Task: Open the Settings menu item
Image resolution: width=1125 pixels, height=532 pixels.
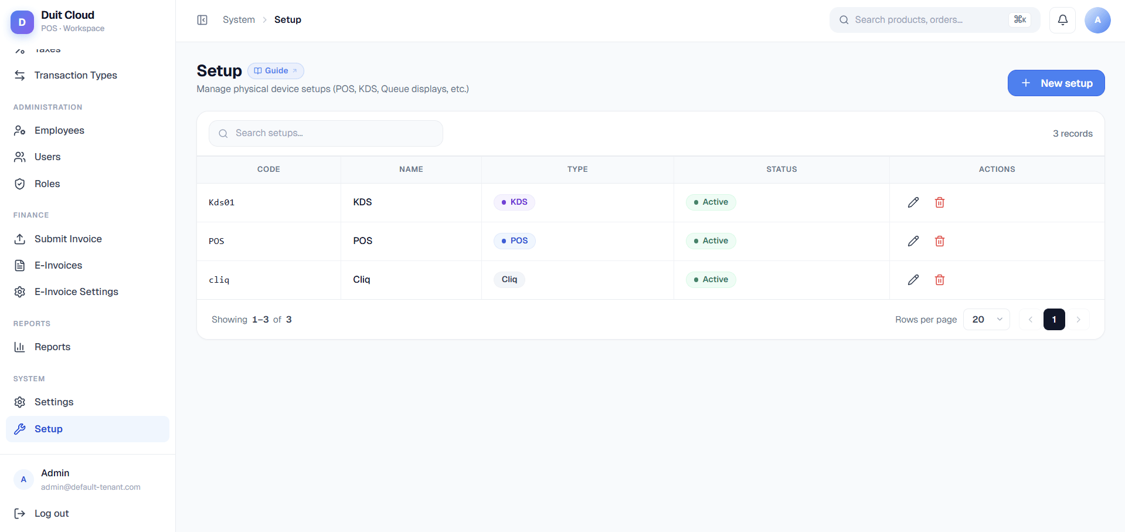Action: [x=87, y=402]
